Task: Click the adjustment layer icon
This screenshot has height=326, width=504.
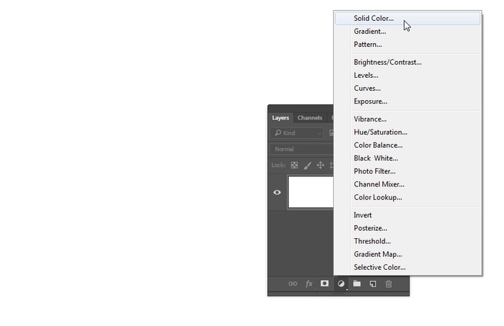Action: pyautogui.click(x=341, y=284)
